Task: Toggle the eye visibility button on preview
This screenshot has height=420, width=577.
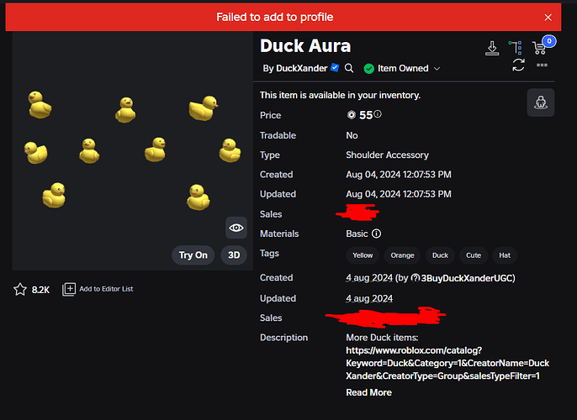Action: pos(236,228)
